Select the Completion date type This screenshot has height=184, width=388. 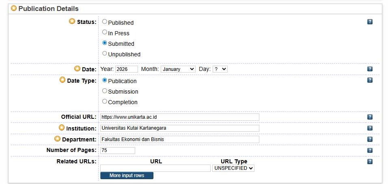coord(105,102)
